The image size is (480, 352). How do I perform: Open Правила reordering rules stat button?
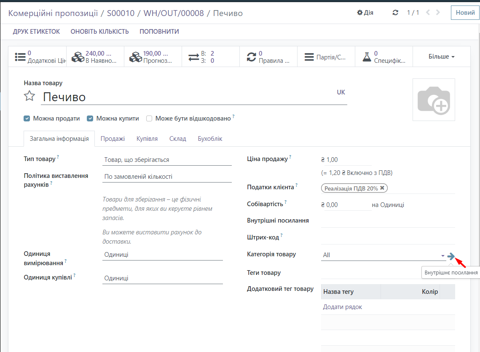268,57
